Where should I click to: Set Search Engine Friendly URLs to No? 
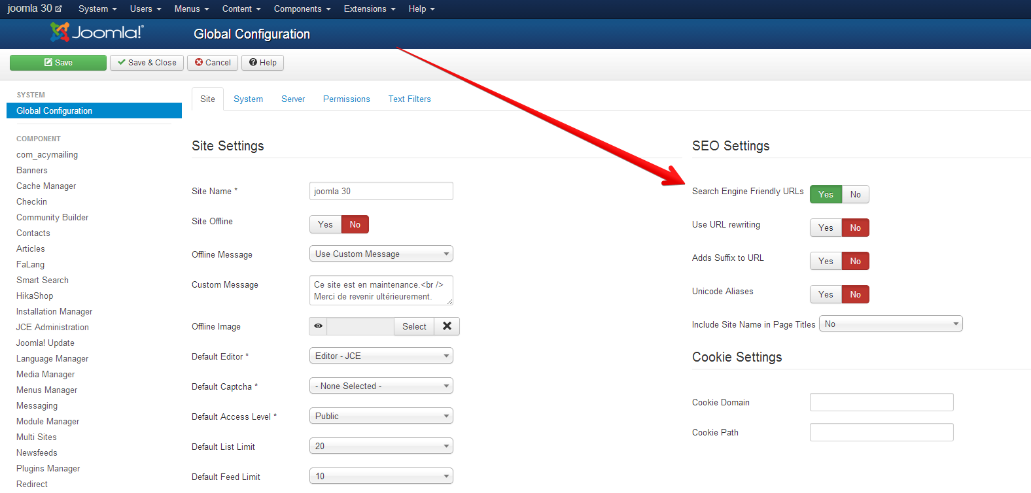click(856, 194)
